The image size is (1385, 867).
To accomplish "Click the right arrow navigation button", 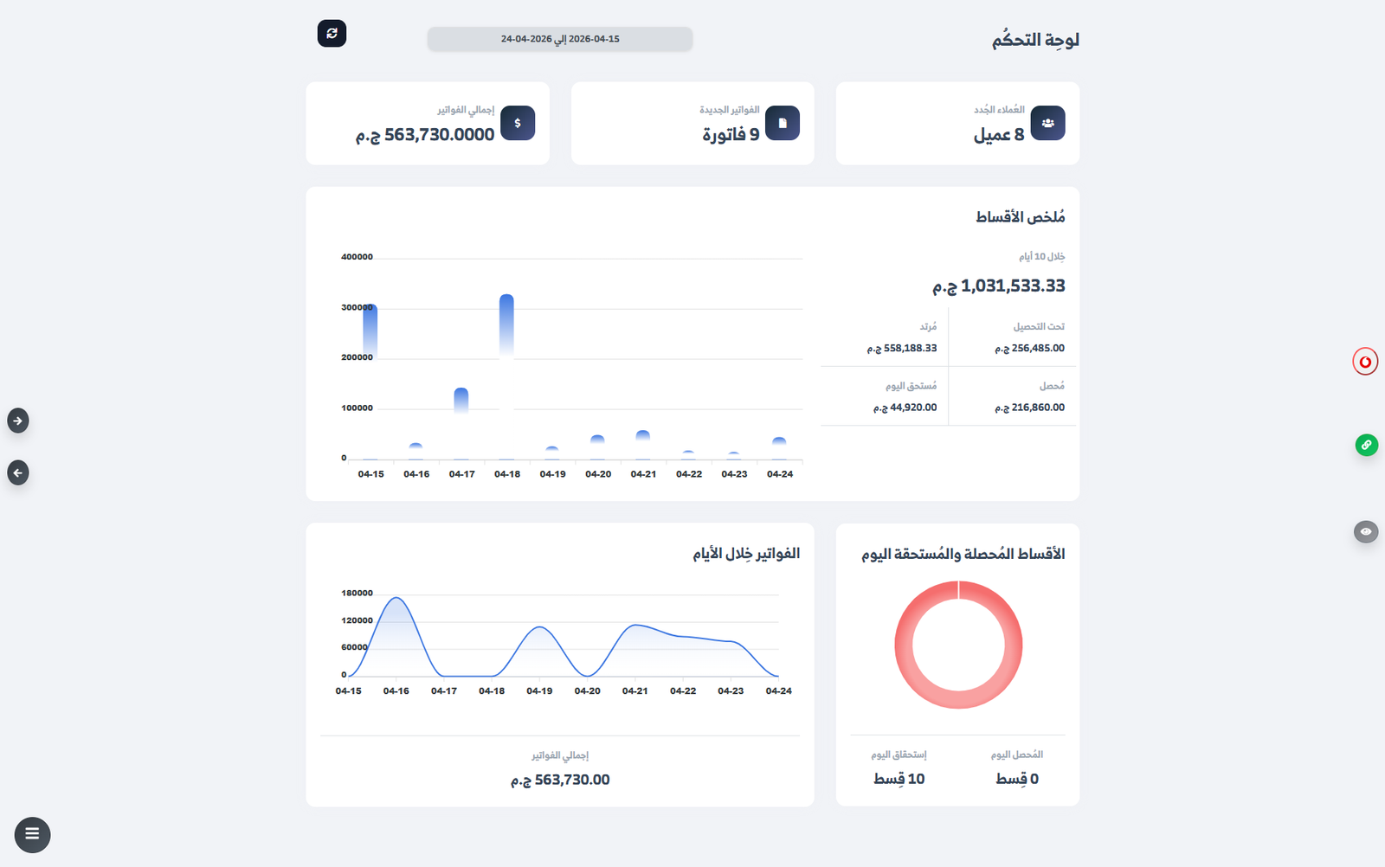I will coord(18,421).
